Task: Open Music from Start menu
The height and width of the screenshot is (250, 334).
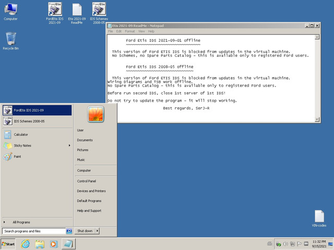Action: [x=81, y=160]
